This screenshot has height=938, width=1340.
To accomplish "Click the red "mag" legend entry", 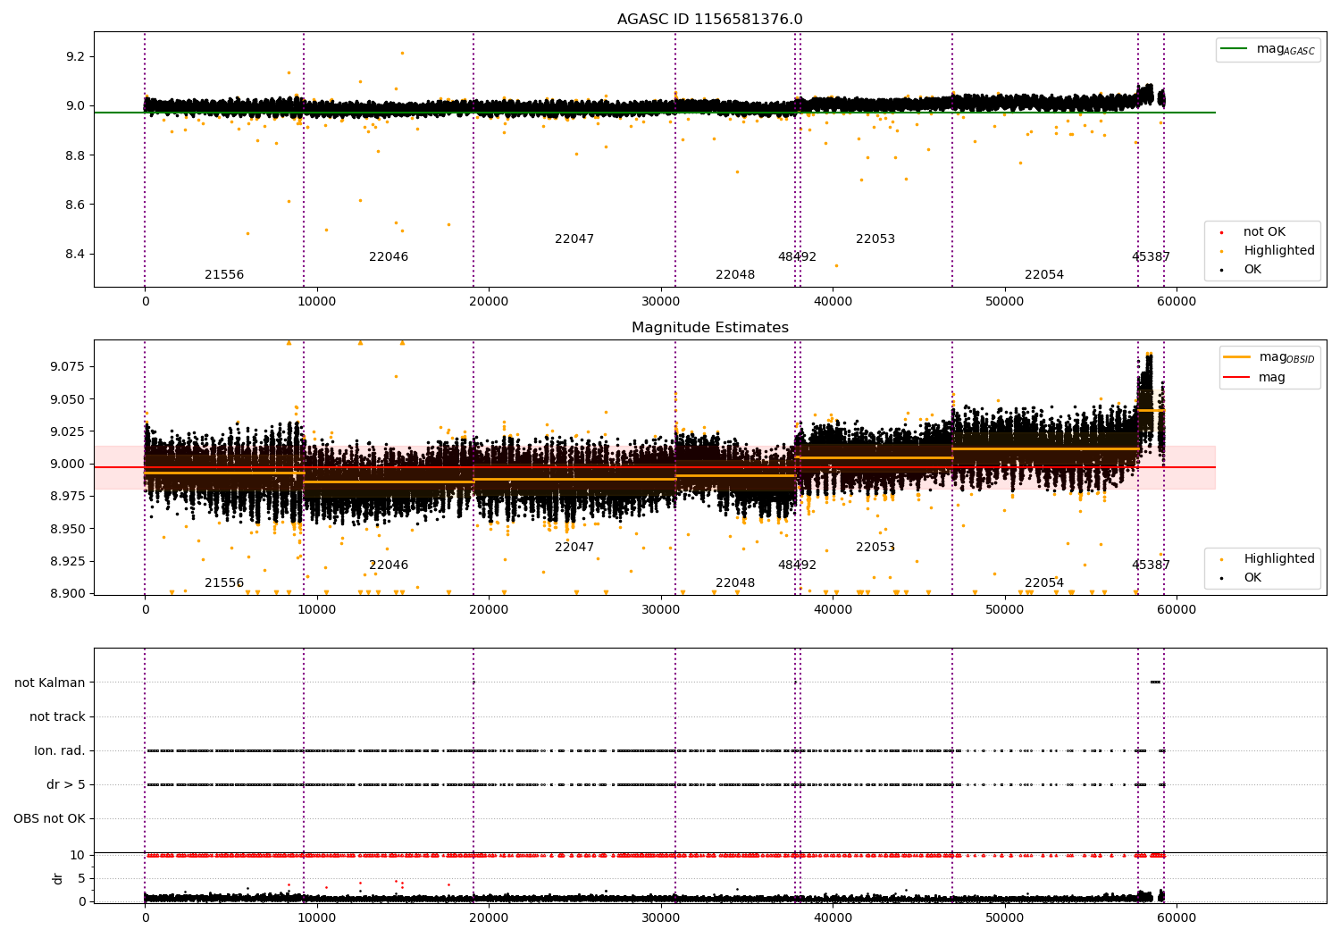I will click(x=1255, y=378).
